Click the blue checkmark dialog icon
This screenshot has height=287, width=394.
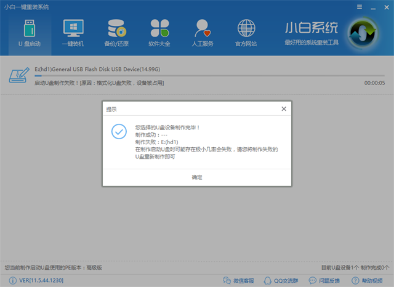click(x=119, y=131)
